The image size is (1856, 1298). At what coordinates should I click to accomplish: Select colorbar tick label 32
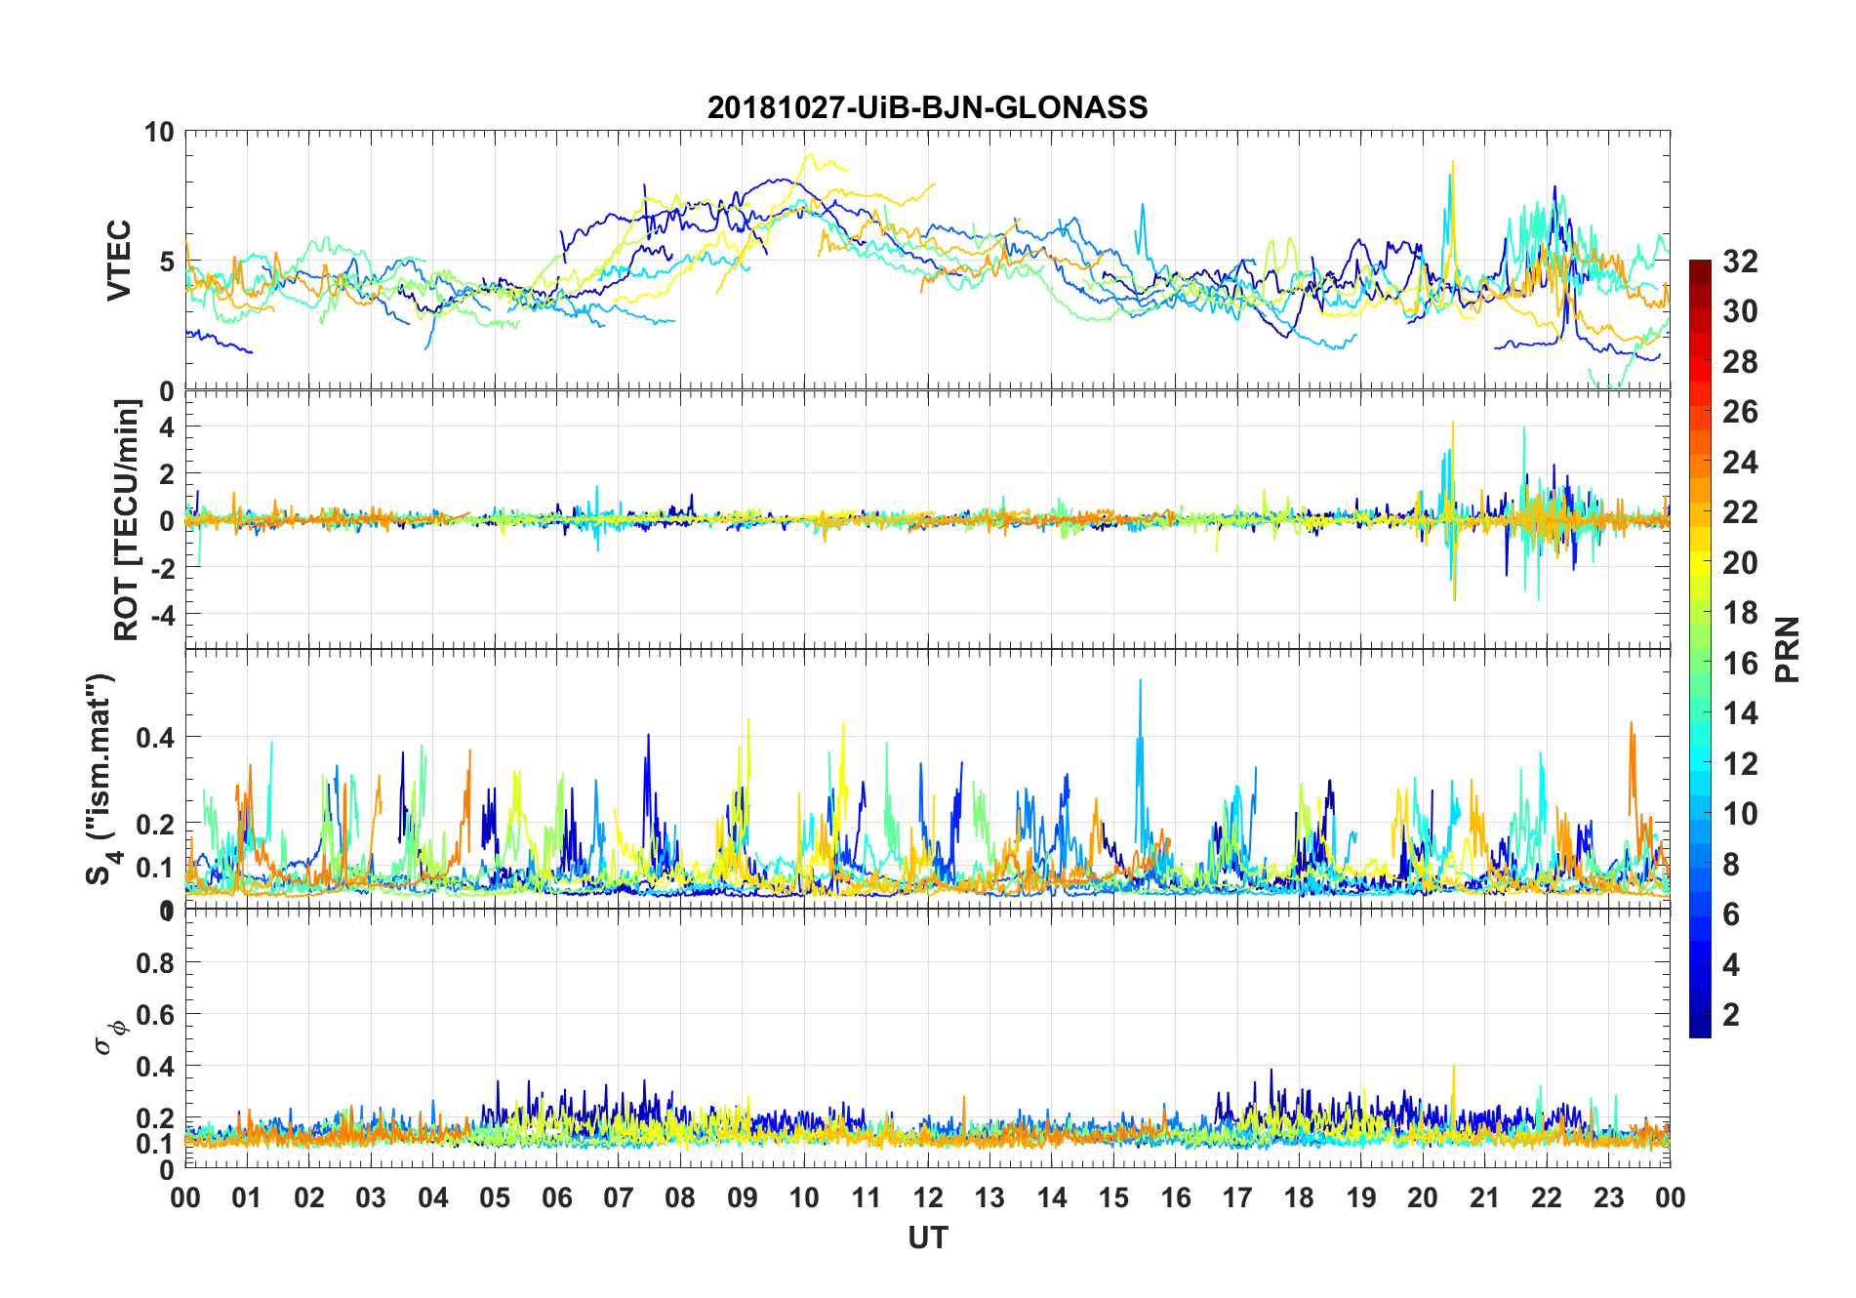pos(1740,261)
